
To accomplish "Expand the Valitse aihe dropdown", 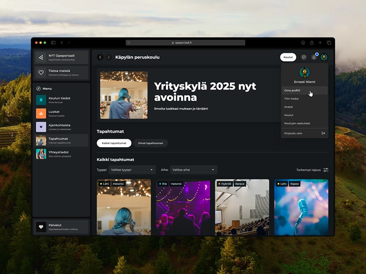I will (x=194, y=170).
